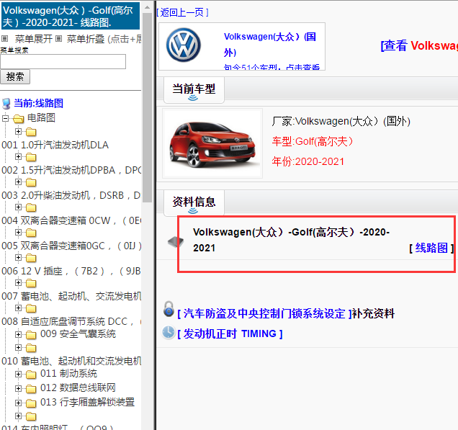Expand the node for 004 双离合器变速箱 0CW
Screen dimensions: 458x430
(x=18, y=207)
